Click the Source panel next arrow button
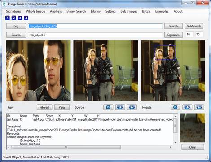211x162 pixels. pyautogui.click(x=120, y=107)
